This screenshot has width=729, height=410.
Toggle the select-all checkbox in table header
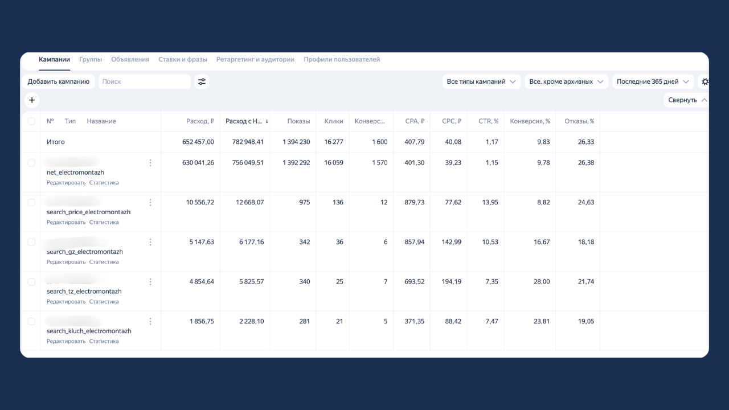[31, 121]
